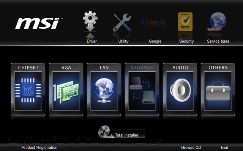Click Exit to close the installer
Viewport: 243px width, 151px height.
(224, 148)
